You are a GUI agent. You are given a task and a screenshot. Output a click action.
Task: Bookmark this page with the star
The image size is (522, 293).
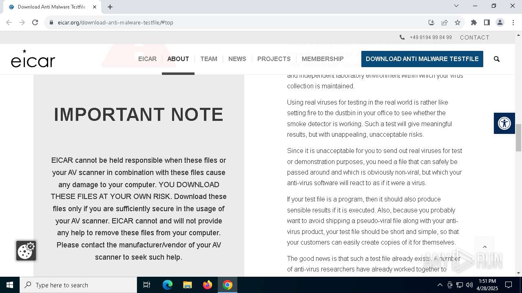(x=458, y=22)
